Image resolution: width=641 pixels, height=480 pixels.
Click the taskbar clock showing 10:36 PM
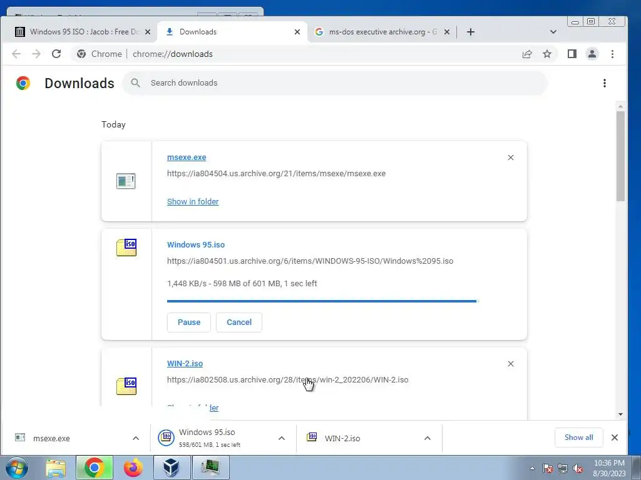(x=609, y=468)
